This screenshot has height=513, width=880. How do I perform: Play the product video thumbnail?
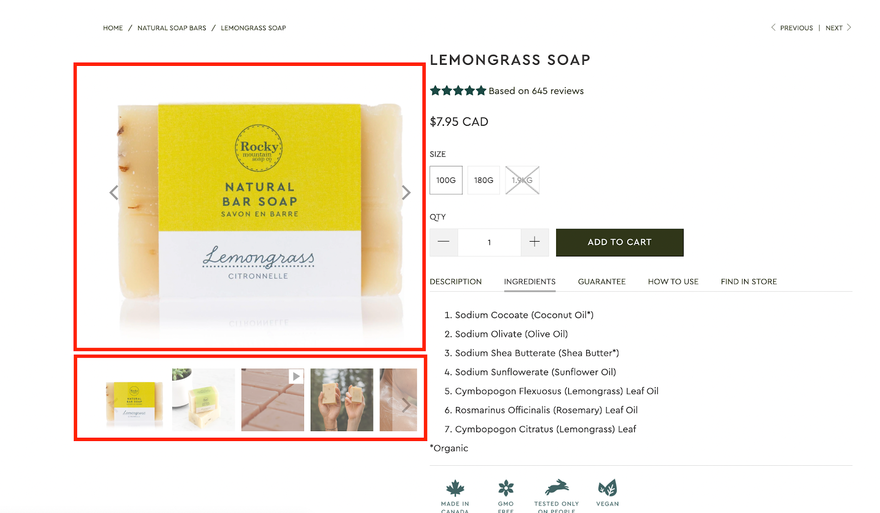273,400
